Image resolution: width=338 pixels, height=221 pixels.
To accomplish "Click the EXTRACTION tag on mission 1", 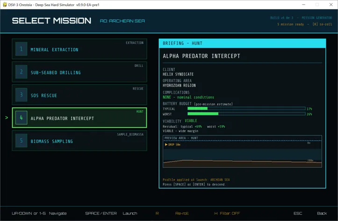I will click(135, 43).
